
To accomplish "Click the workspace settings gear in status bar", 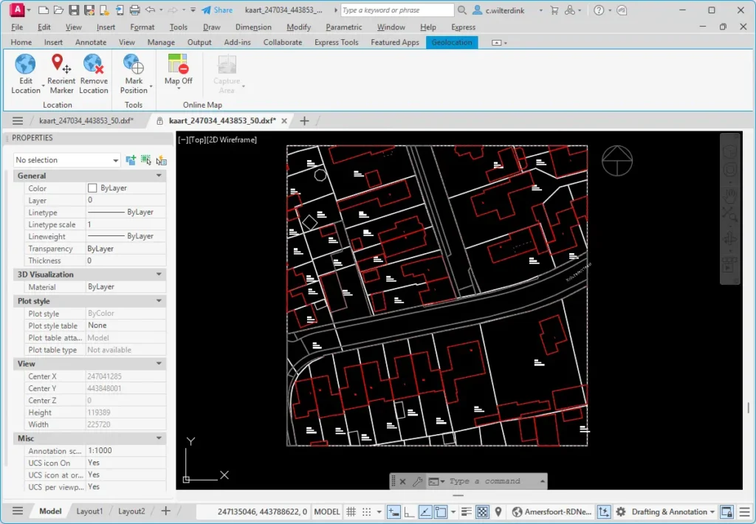I will point(620,511).
